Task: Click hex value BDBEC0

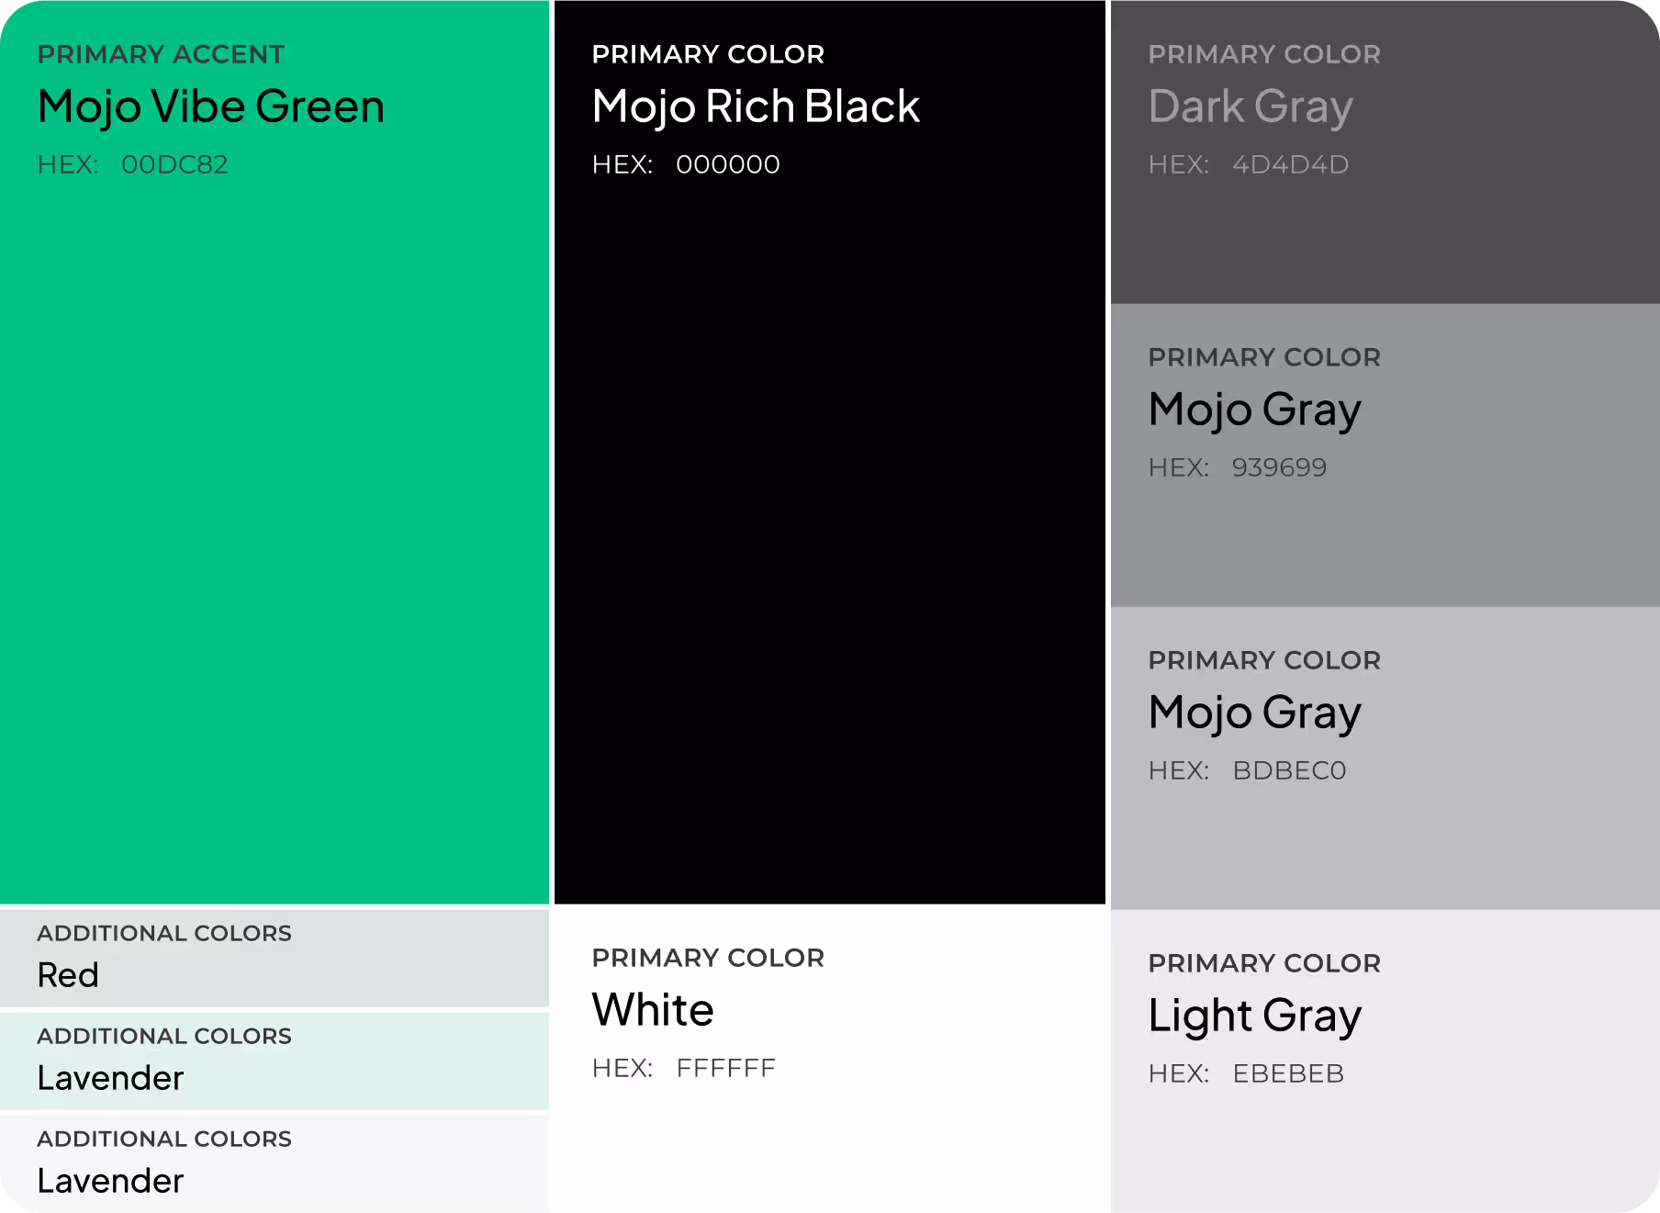Action: coord(1289,770)
